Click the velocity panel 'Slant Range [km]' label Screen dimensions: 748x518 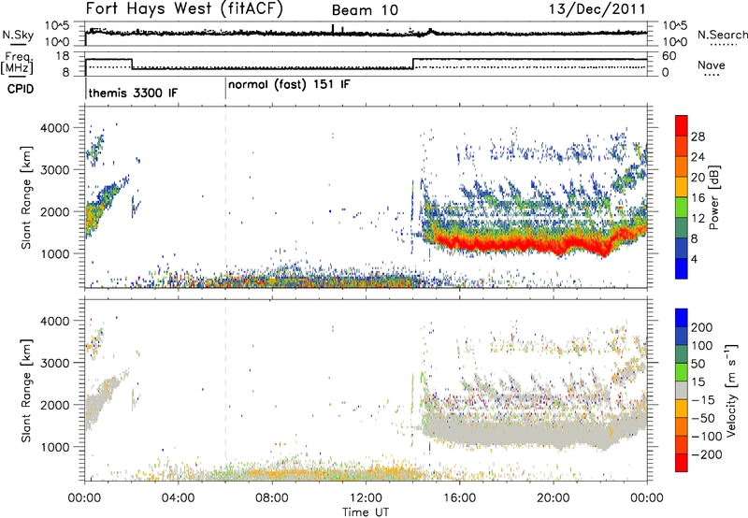(26, 390)
